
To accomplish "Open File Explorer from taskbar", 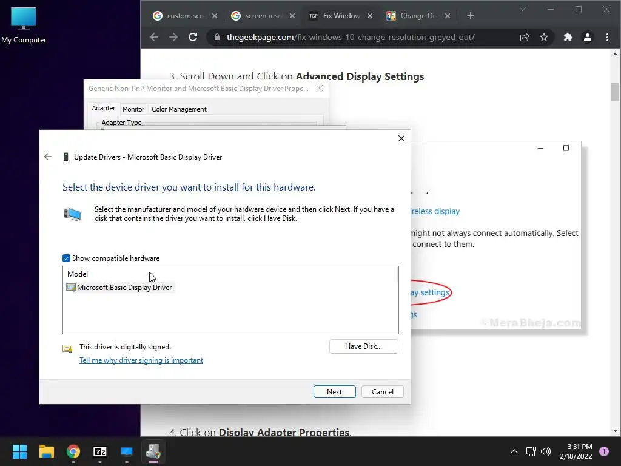I will [x=46, y=451].
